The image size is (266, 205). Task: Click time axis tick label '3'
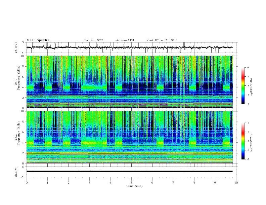point(89,183)
